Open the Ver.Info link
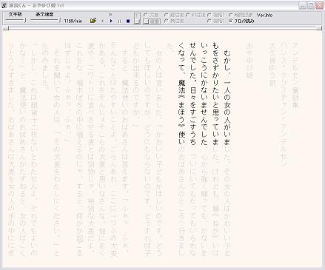The width and height of the screenshot is (325, 270). 264,15
